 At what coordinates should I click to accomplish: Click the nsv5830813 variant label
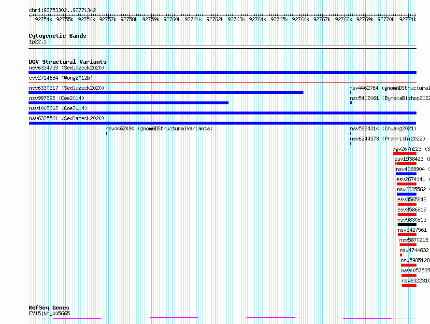click(x=412, y=220)
